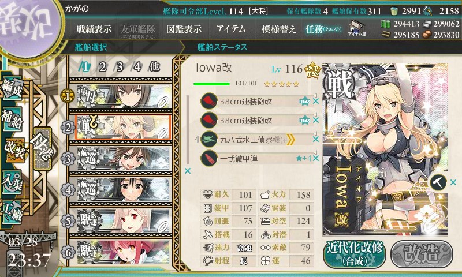Switch to fleet tab 2
The width and height of the screenshot is (462, 277).
pos(102,67)
